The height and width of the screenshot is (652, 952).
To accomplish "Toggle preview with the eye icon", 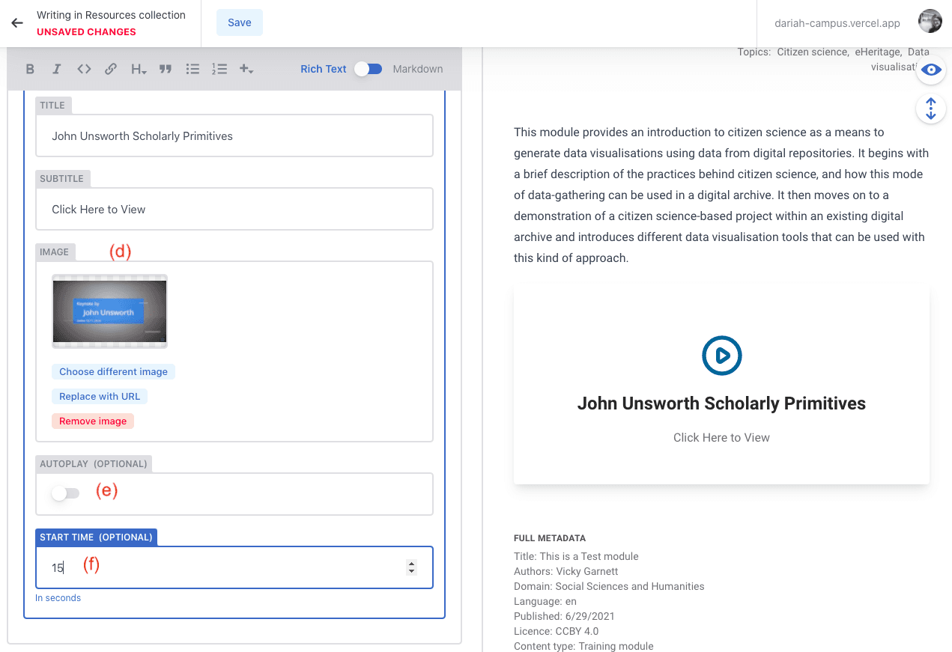I will 931,70.
